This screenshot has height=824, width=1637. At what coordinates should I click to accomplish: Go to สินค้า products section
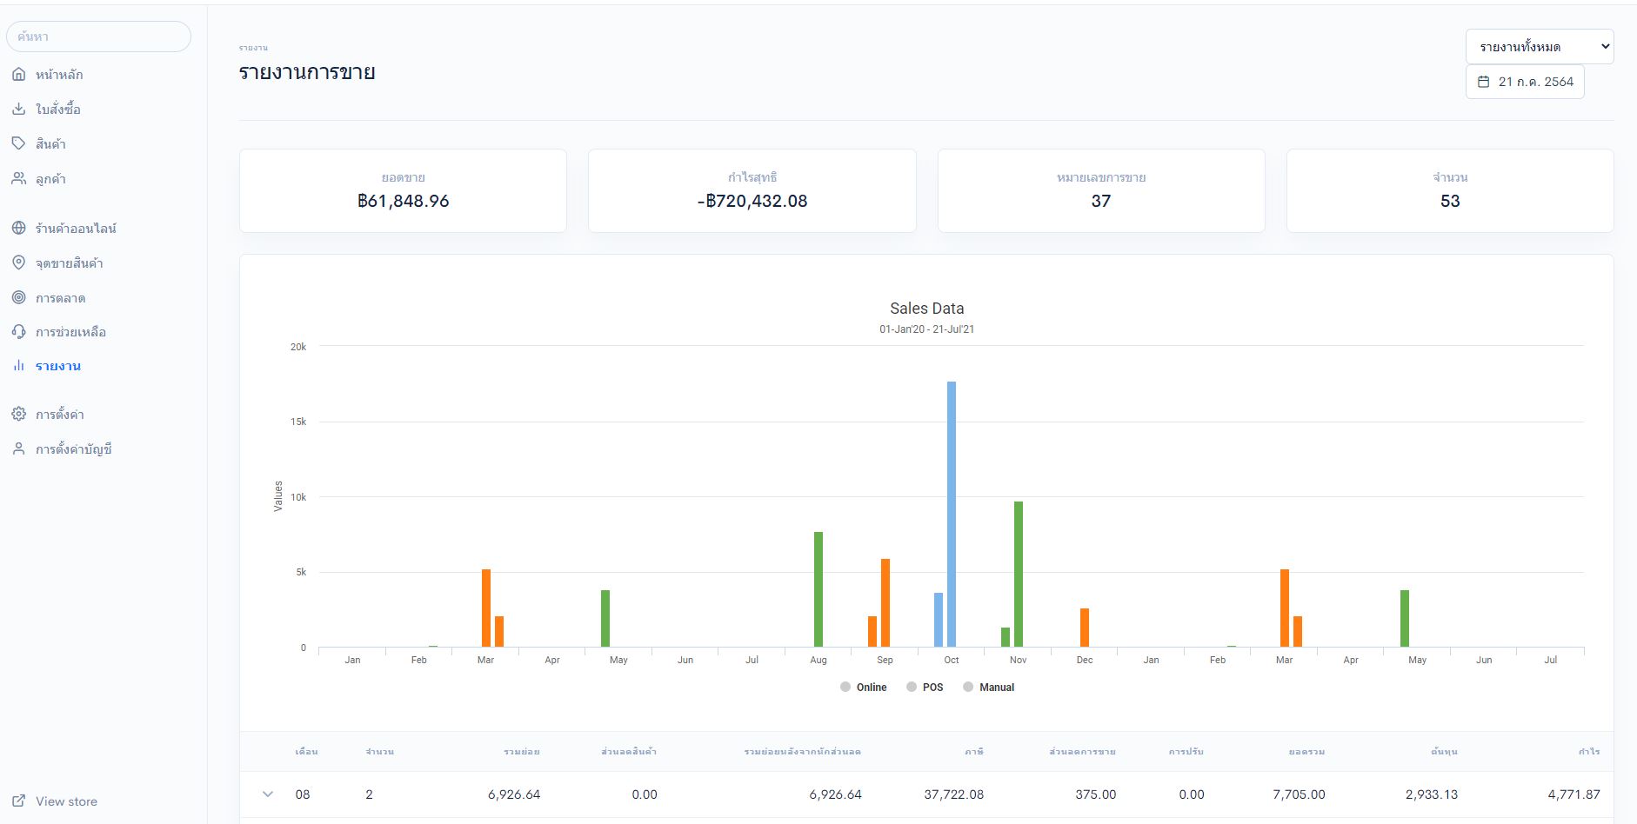tap(50, 144)
